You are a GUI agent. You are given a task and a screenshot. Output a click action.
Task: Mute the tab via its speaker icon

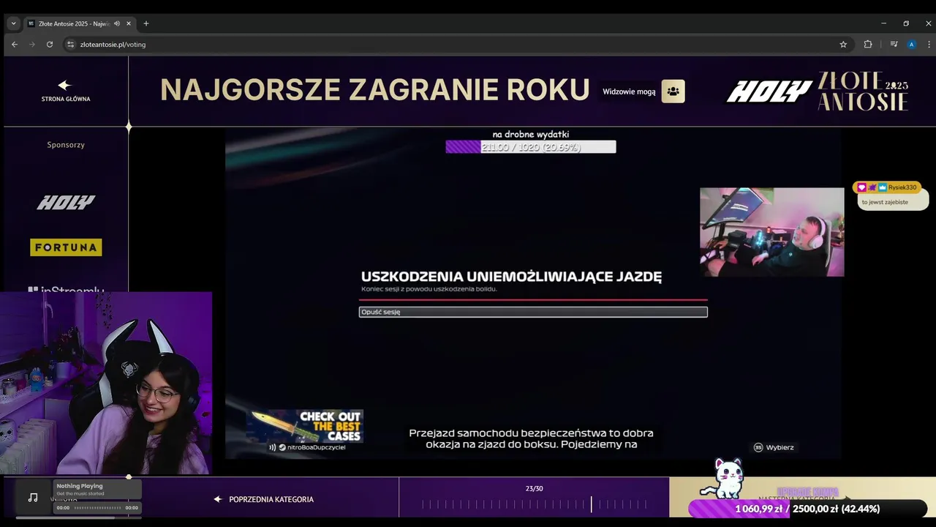point(117,23)
